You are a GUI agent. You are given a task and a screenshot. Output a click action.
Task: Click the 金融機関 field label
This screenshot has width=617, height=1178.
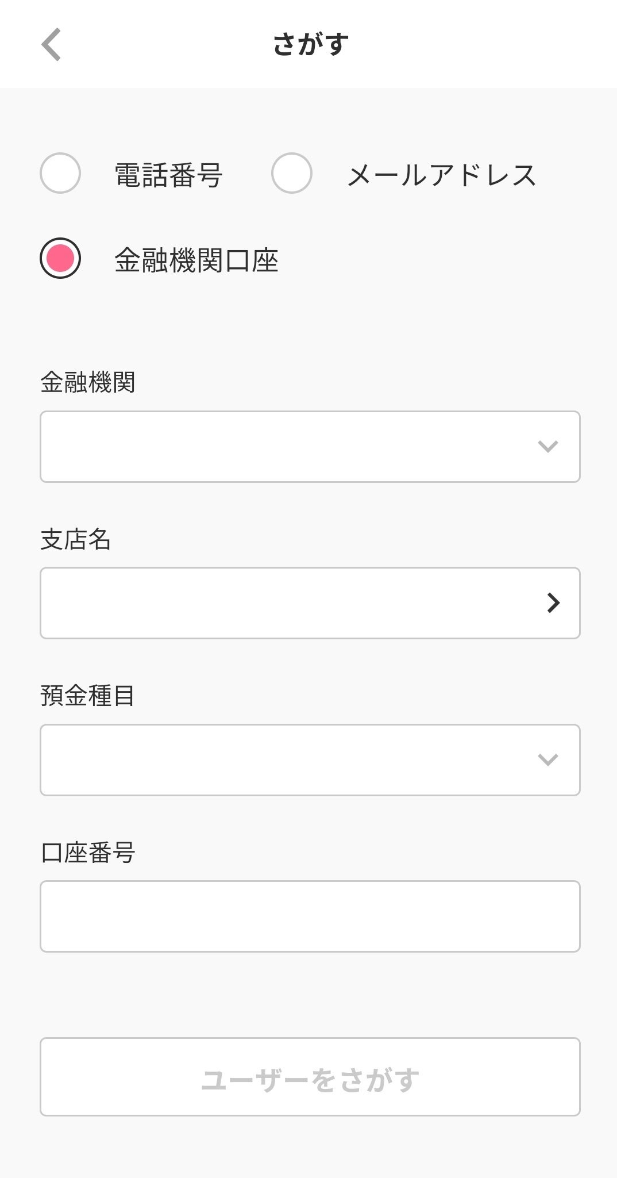click(x=88, y=382)
